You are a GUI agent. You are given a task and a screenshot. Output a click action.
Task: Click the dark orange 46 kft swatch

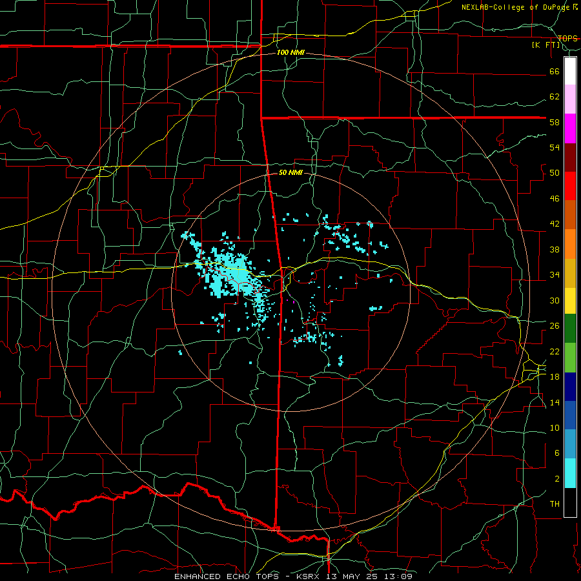click(x=570, y=214)
